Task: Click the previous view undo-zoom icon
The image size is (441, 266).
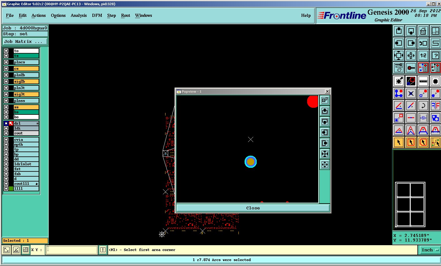Action: [x=423, y=43]
